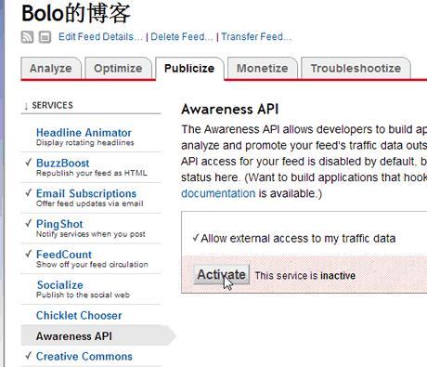Open Transfer Feed link
Viewport: 427px width, 367px height.
click(256, 37)
